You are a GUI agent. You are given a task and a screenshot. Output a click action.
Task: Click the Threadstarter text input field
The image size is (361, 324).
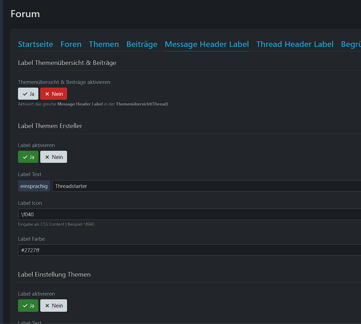[206, 186]
